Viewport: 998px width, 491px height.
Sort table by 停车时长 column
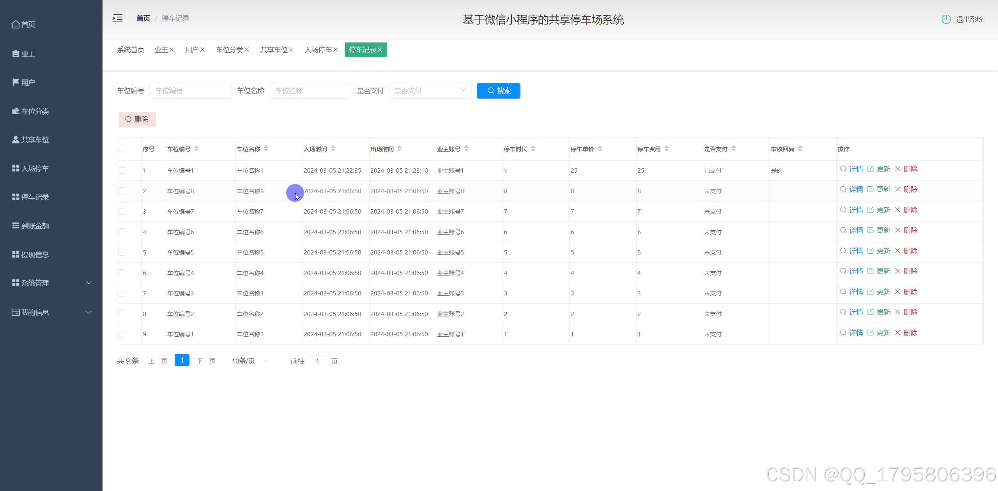tap(533, 149)
